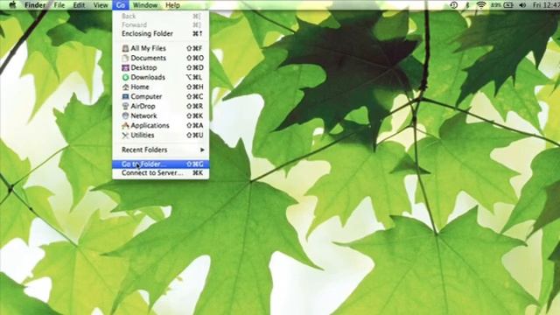Click the Documents folder icon
560x315 pixels.
pos(125,58)
